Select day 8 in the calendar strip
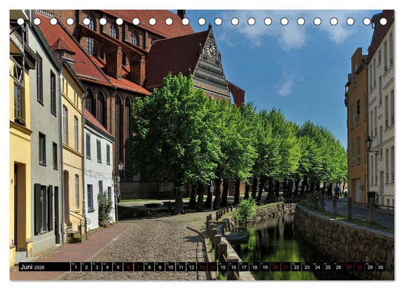The image size is (404, 290). point(149,267)
